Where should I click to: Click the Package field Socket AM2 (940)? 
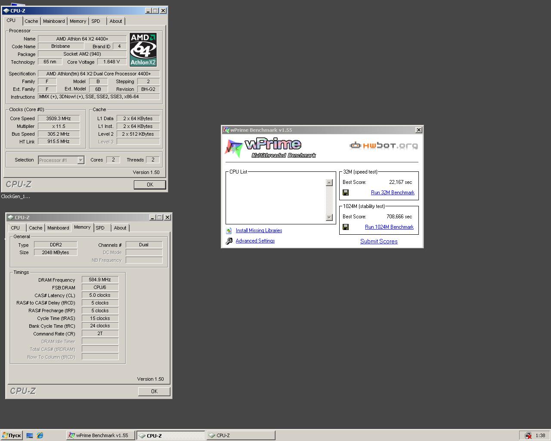point(82,54)
